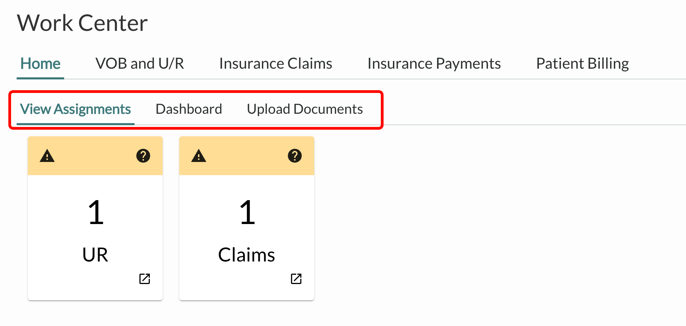Click the count number on the Claims card
Image resolution: width=686 pixels, height=326 pixels.
click(247, 212)
